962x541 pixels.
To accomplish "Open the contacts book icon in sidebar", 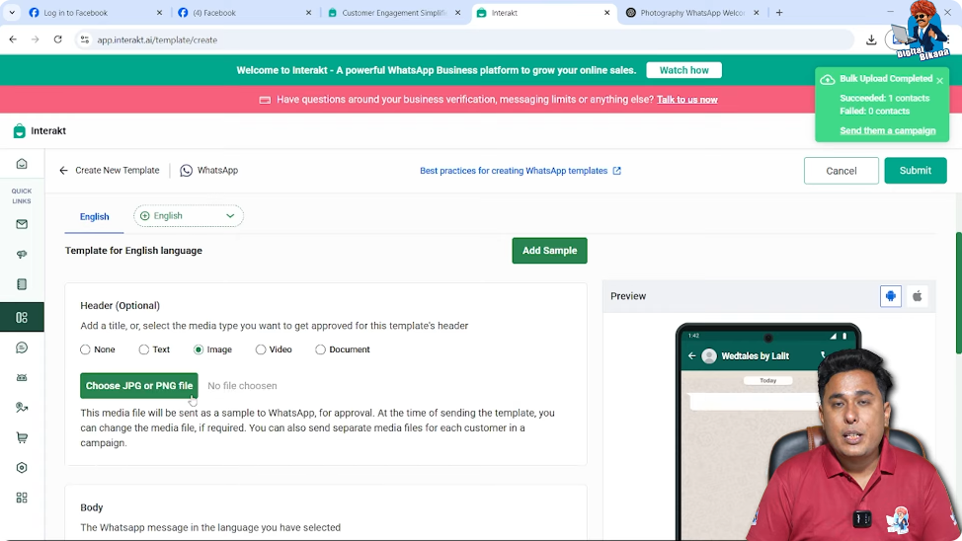I will tap(22, 284).
